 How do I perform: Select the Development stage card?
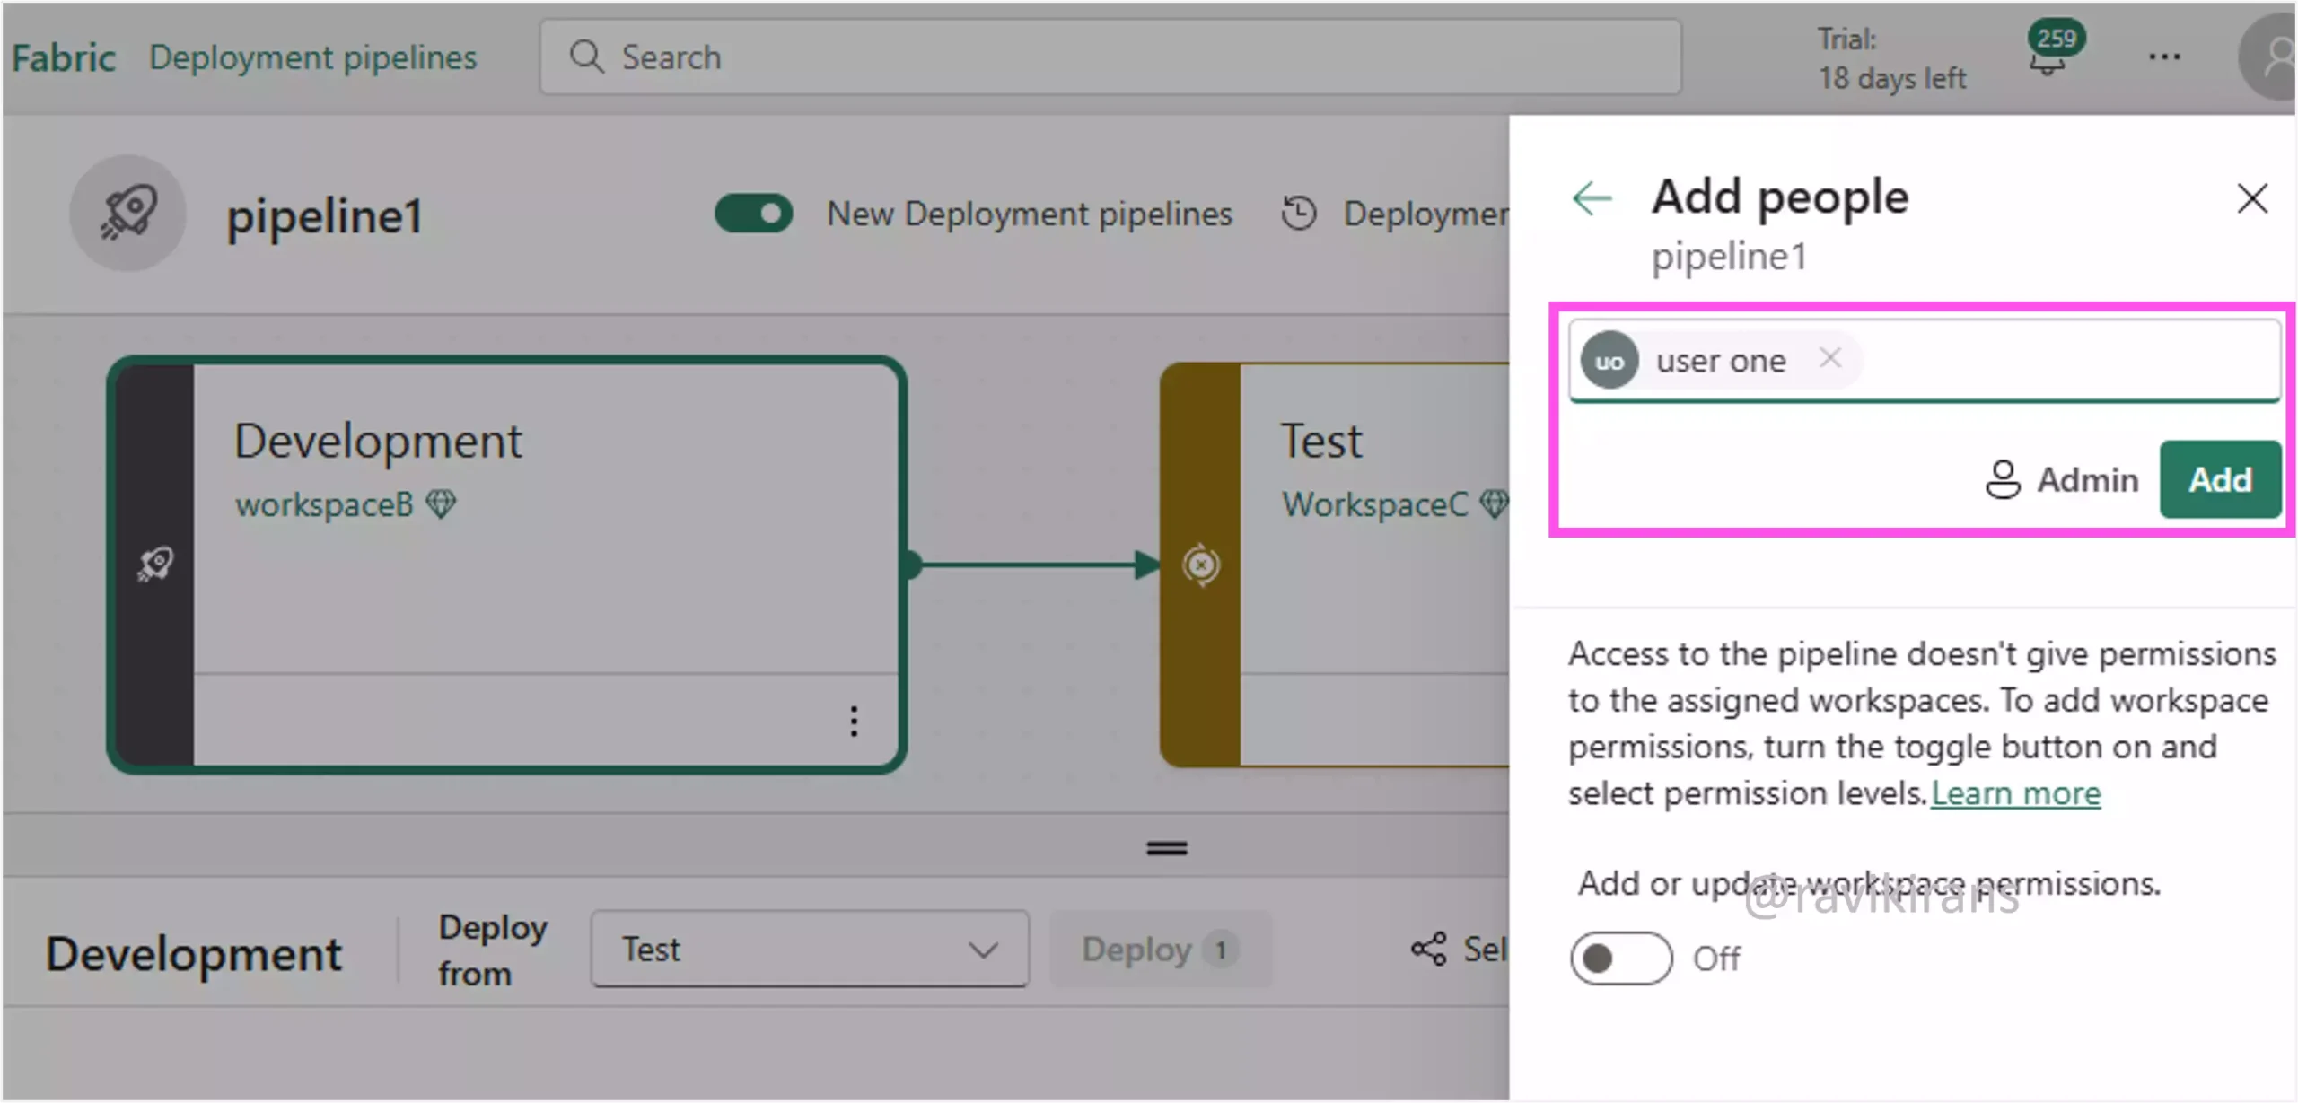[x=506, y=565]
